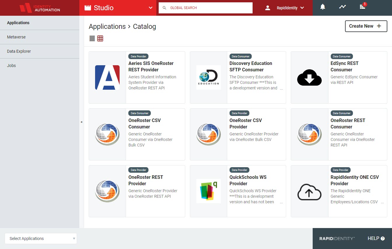The height and width of the screenshot is (249, 392).
Task: Click the RapidIdentity ONE cloud upload icon
Action: (309, 192)
